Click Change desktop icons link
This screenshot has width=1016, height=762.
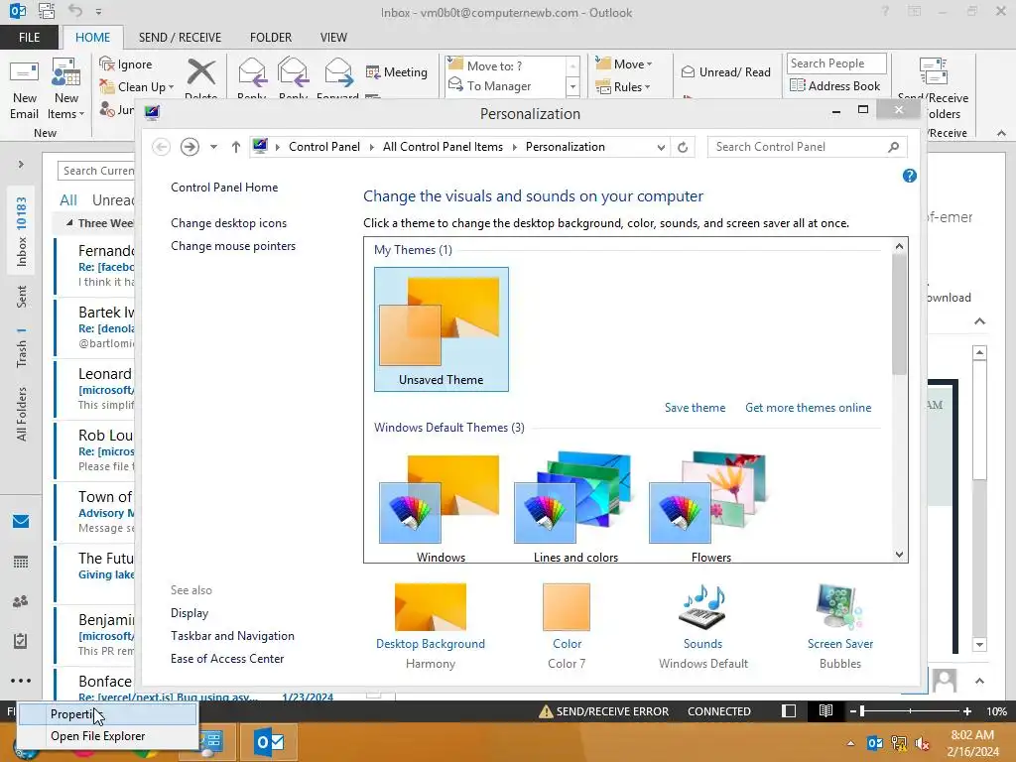pos(229,223)
